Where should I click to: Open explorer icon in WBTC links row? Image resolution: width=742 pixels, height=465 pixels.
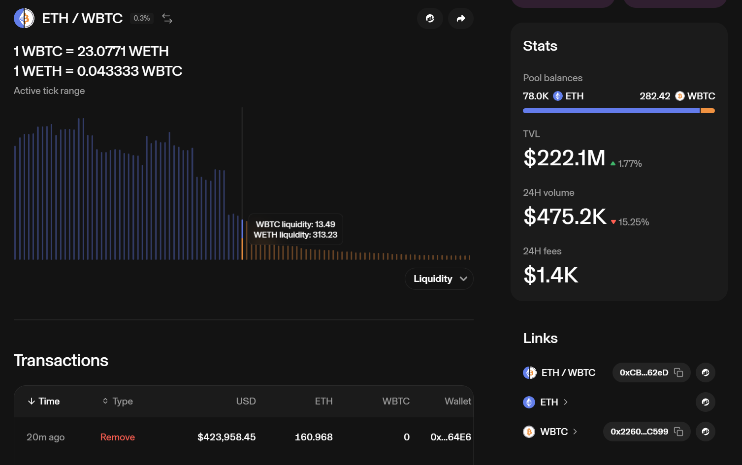706,432
